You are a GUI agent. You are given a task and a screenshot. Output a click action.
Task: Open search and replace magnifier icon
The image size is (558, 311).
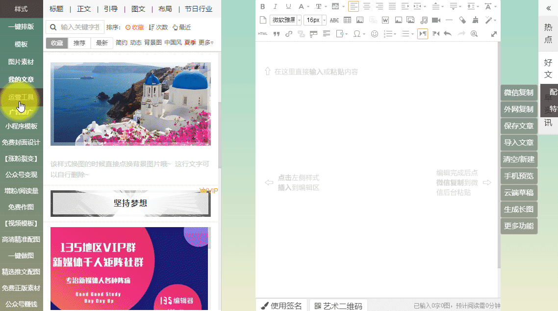[x=474, y=34]
